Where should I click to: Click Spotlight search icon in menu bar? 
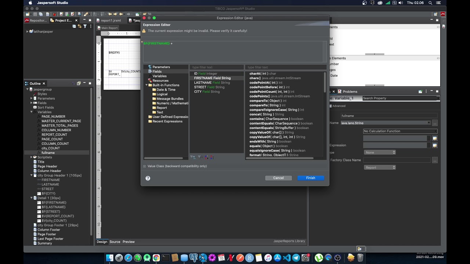430,3
